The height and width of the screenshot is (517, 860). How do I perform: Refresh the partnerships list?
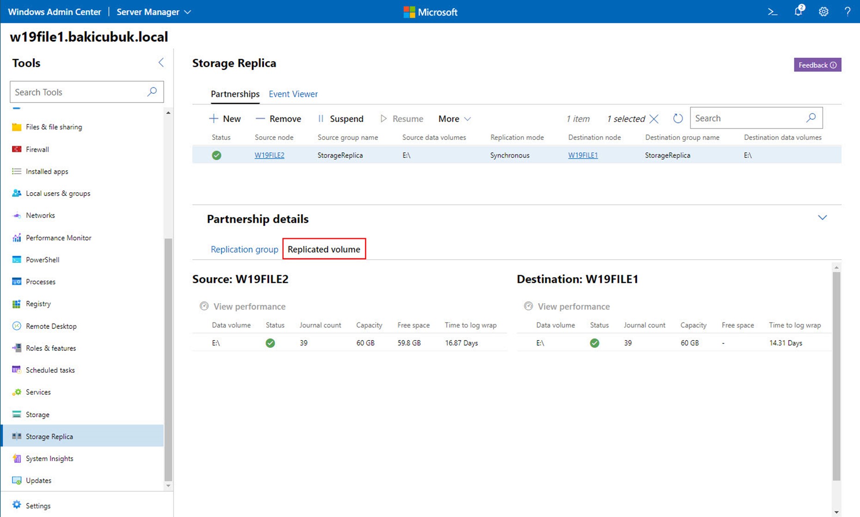tap(677, 118)
